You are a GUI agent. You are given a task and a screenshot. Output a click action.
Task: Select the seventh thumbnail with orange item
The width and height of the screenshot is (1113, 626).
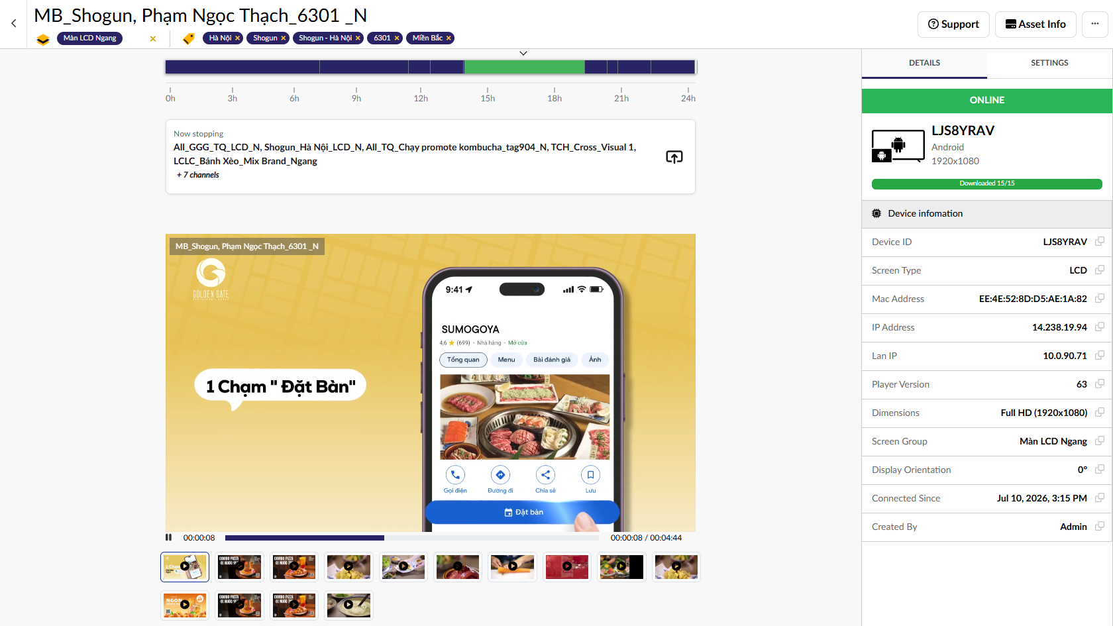click(x=512, y=567)
